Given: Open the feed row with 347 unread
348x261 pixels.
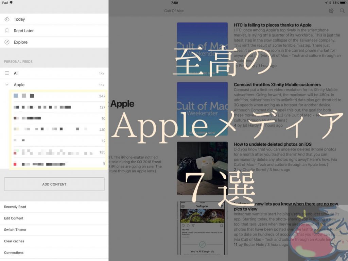Looking at the screenshot, I should 59,96.
